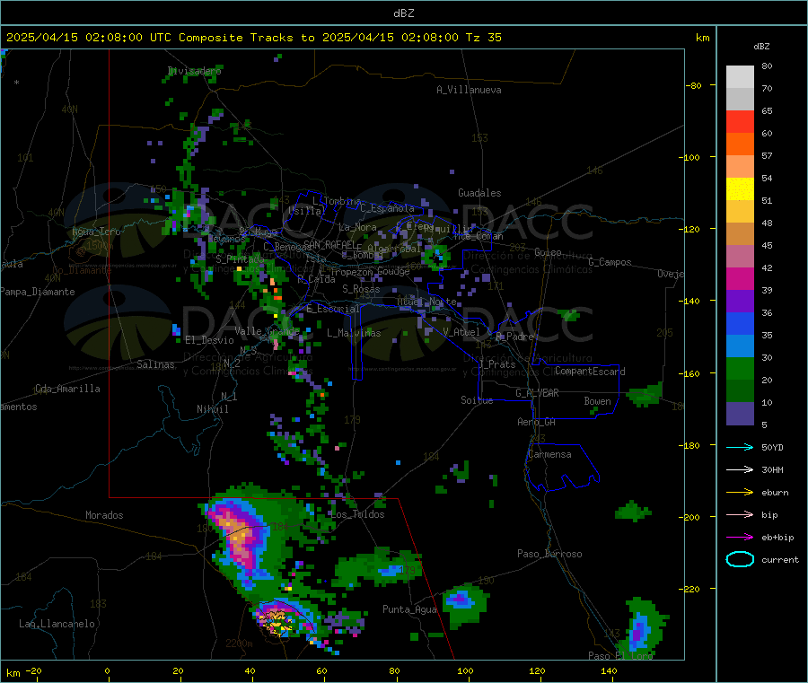Click the 'Bowen' map label
808x683 pixels.
coord(597,400)
